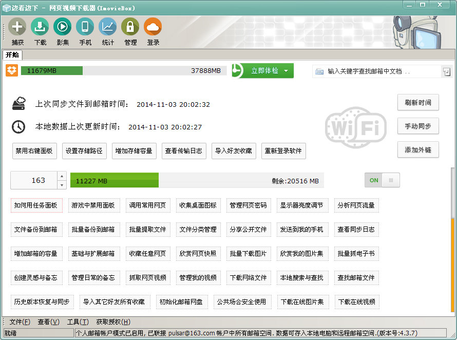Click the mailbox document search field

[x=377, y=71]
